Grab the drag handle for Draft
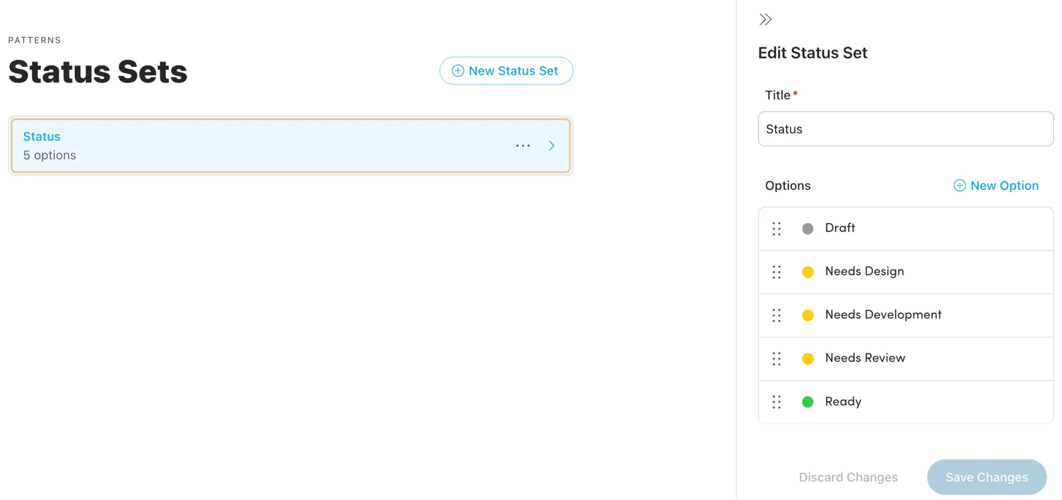The image size is (1062, 500). point(777,228)
